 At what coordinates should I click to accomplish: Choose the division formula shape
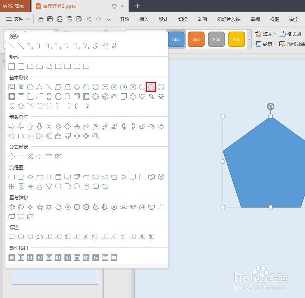point(40,156)
